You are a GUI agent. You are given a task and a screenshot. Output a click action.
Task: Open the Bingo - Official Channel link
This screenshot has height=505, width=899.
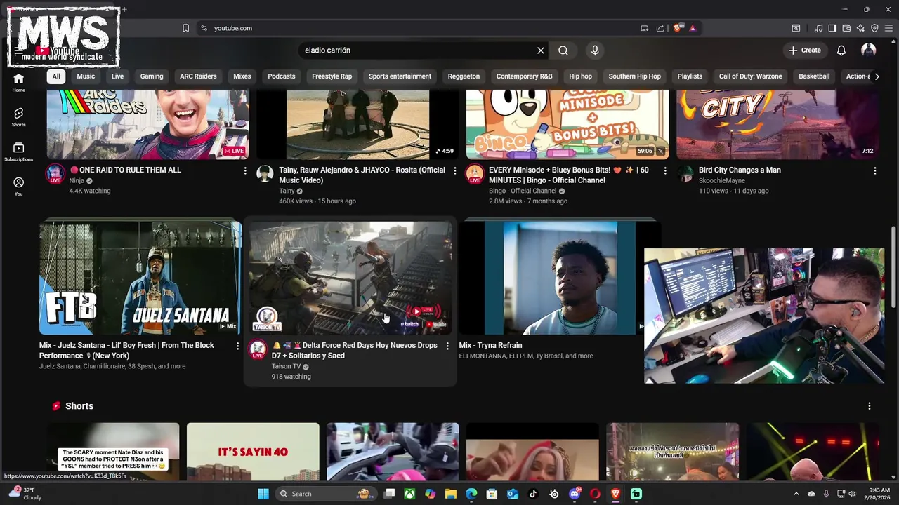[523, 191]
